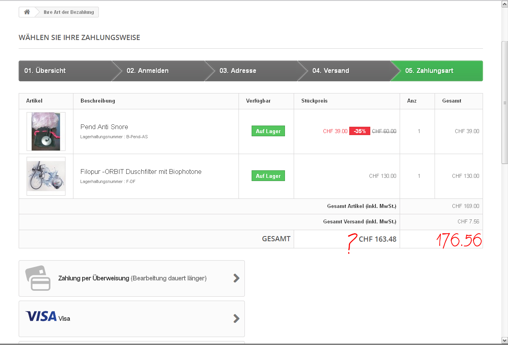Select the 05. Zahlungsart step
The width and height of the screenshot is (508, 345).
437,71
